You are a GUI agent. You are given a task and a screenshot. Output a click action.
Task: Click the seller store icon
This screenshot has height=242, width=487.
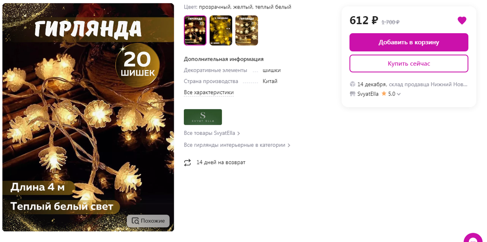353,94
